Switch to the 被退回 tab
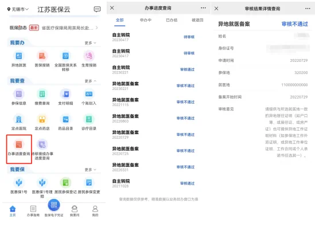This screenshot has height=227, width=315. click(x=197, y=20)
